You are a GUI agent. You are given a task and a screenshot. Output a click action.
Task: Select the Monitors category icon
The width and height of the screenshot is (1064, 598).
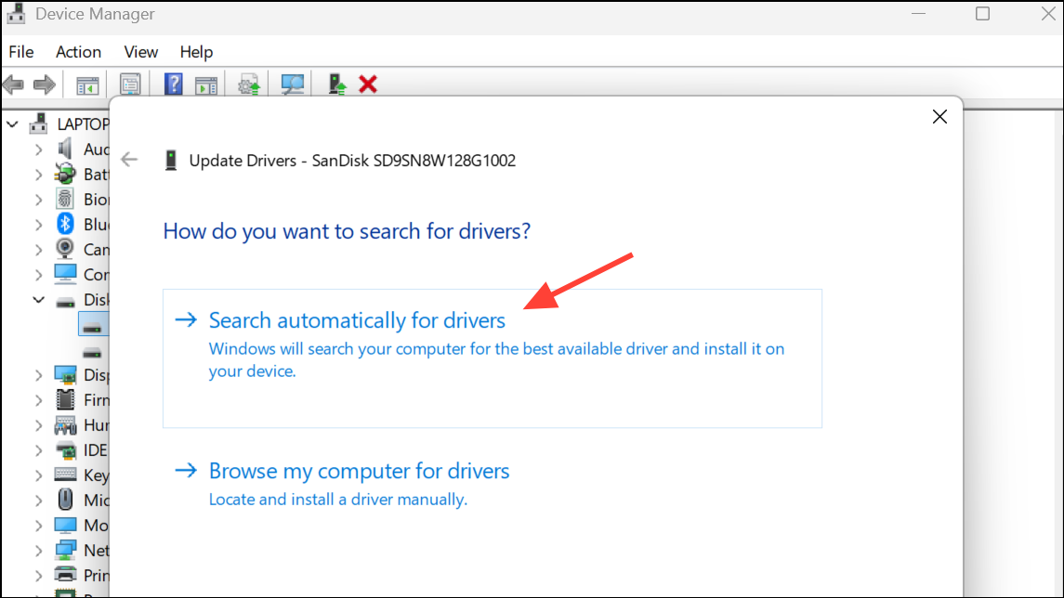tap(66, 526)
